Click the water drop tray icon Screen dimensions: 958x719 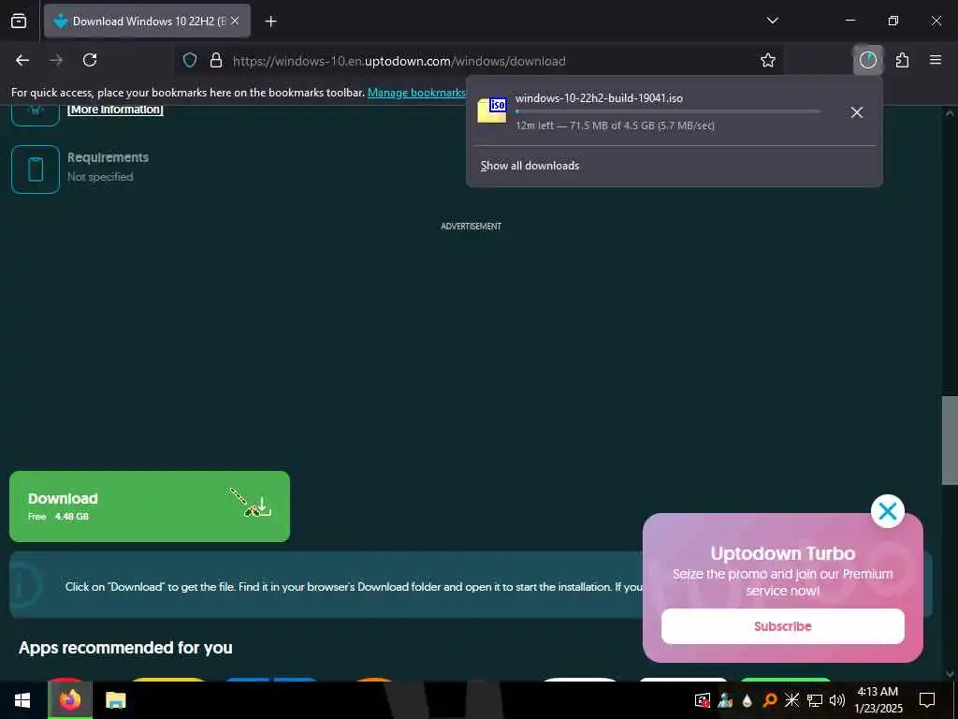pos(747,700)
